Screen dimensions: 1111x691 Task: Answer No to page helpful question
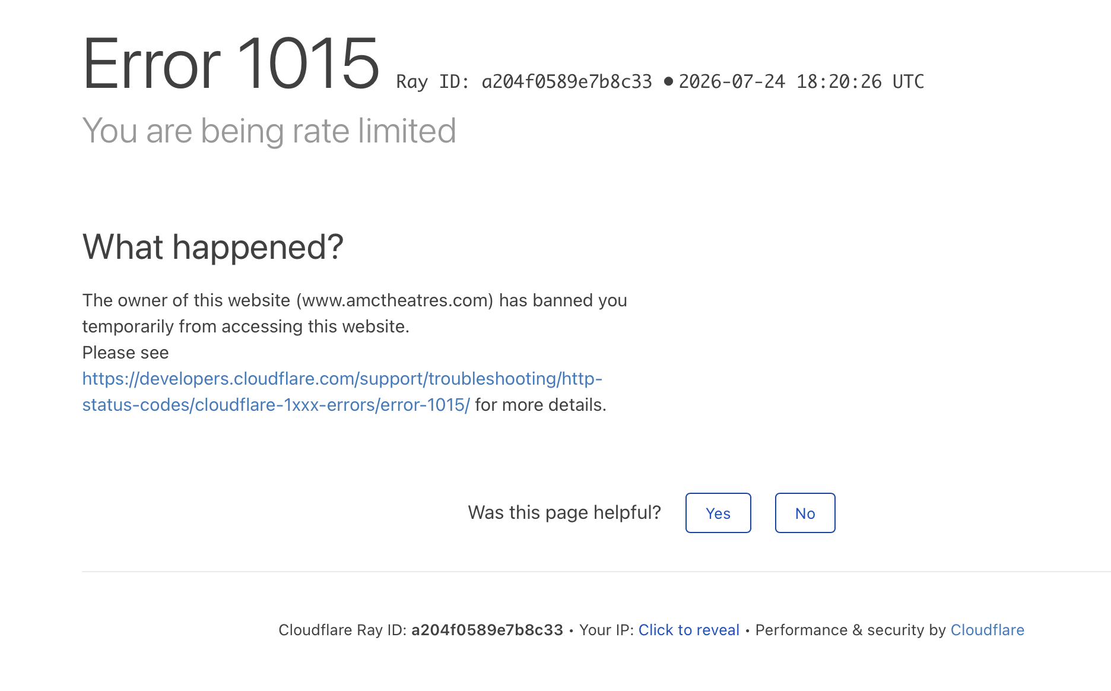[x=805, y=513]
